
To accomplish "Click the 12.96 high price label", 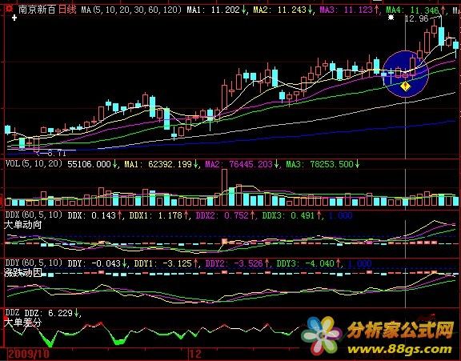I will pyautogui.click(x=417, y=19).
